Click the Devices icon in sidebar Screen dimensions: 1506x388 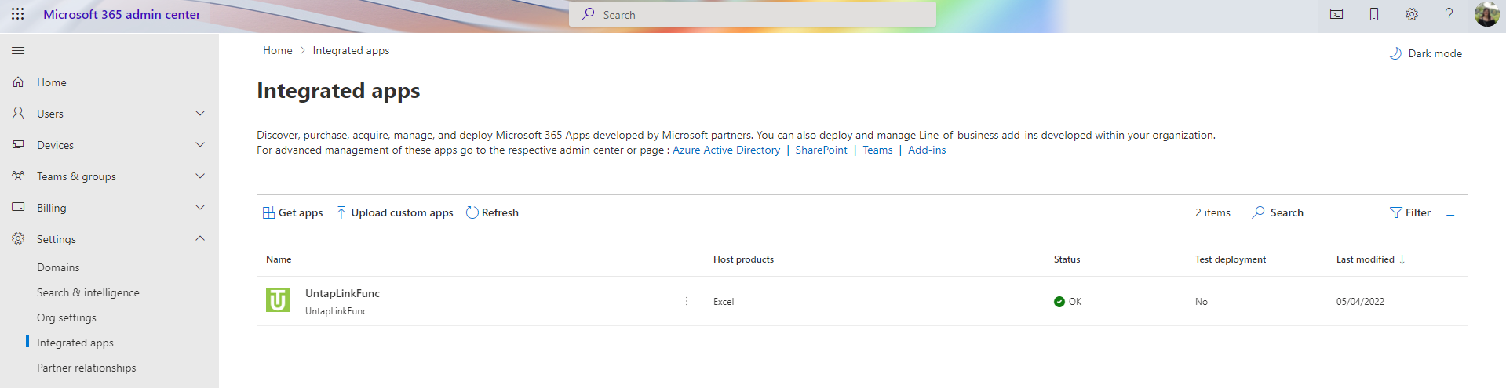(x=18, y=145)
